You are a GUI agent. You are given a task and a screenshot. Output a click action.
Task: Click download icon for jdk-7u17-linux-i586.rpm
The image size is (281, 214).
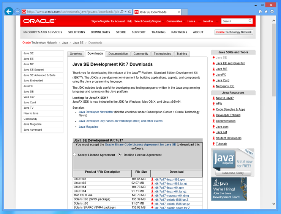(x=152, y=179)
